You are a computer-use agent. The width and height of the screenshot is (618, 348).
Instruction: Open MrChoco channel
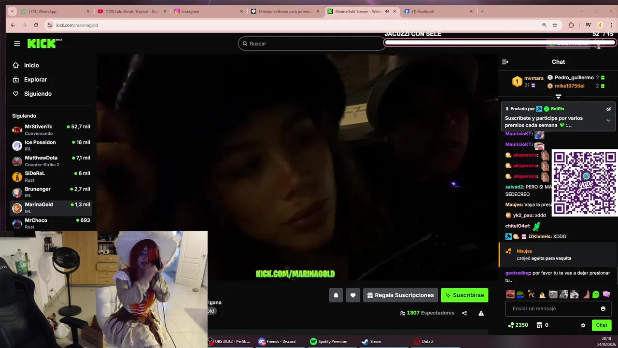(51, 223)
